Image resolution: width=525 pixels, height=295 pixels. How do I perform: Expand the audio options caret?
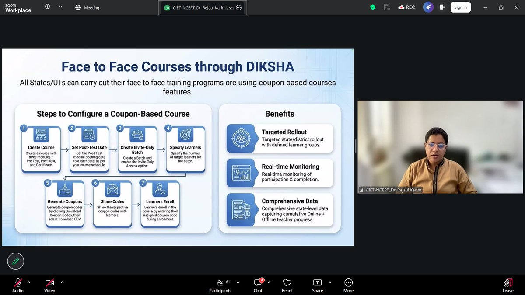(x=29, y=282)
